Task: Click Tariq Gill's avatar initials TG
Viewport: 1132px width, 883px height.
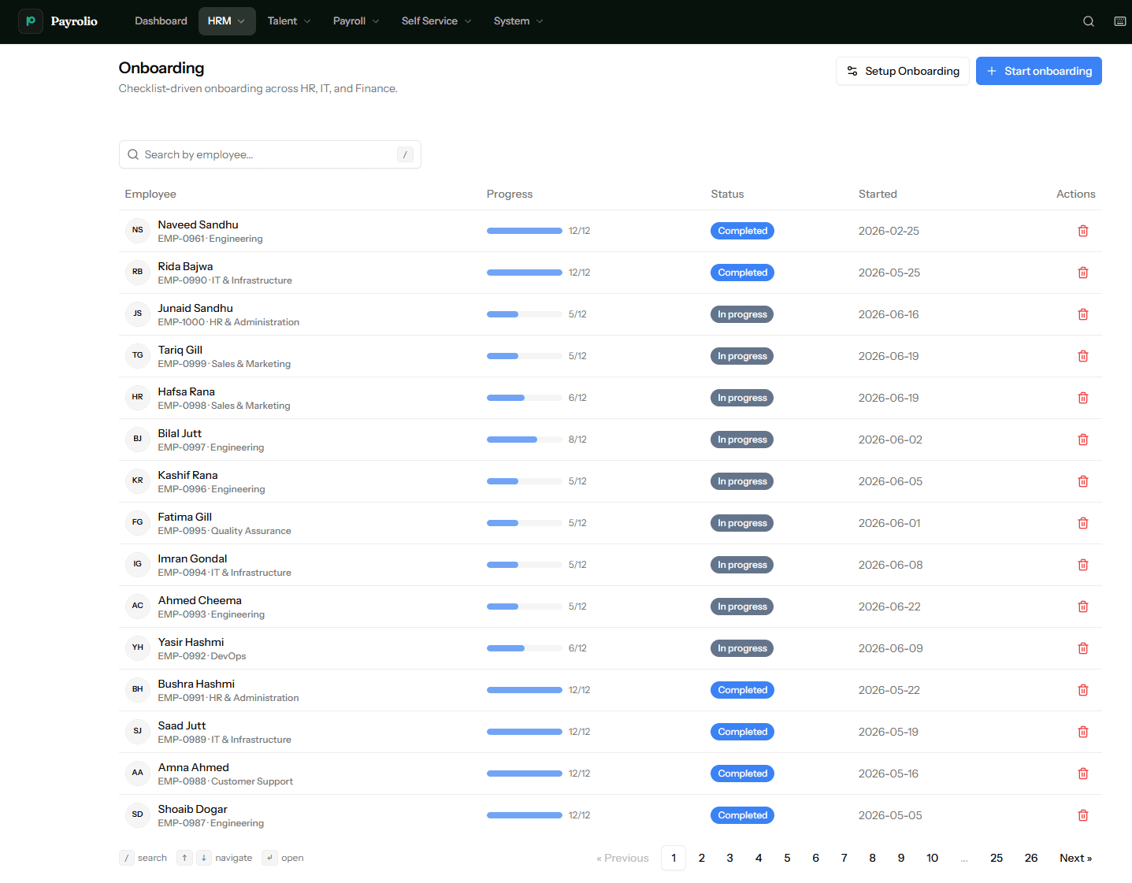Action: point(138,355)
